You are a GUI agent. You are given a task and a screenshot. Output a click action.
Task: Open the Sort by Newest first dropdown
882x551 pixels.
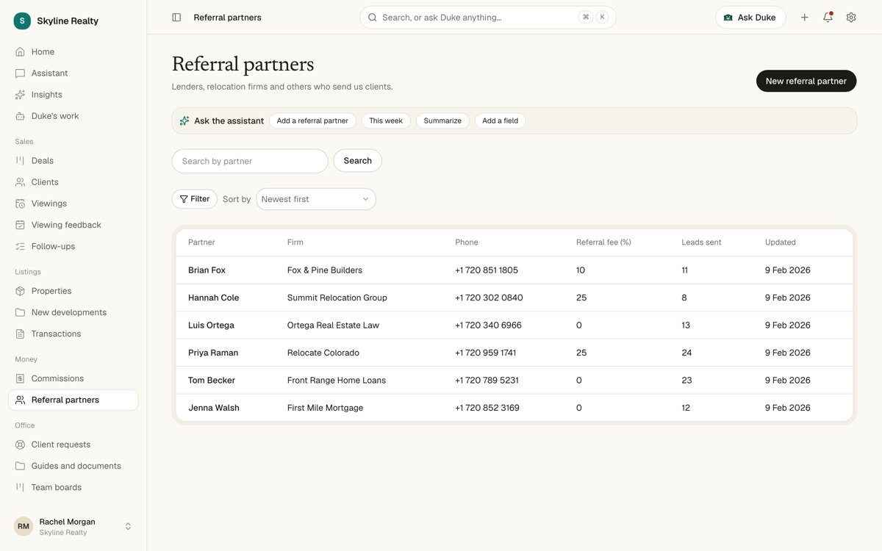pos(315,199)
